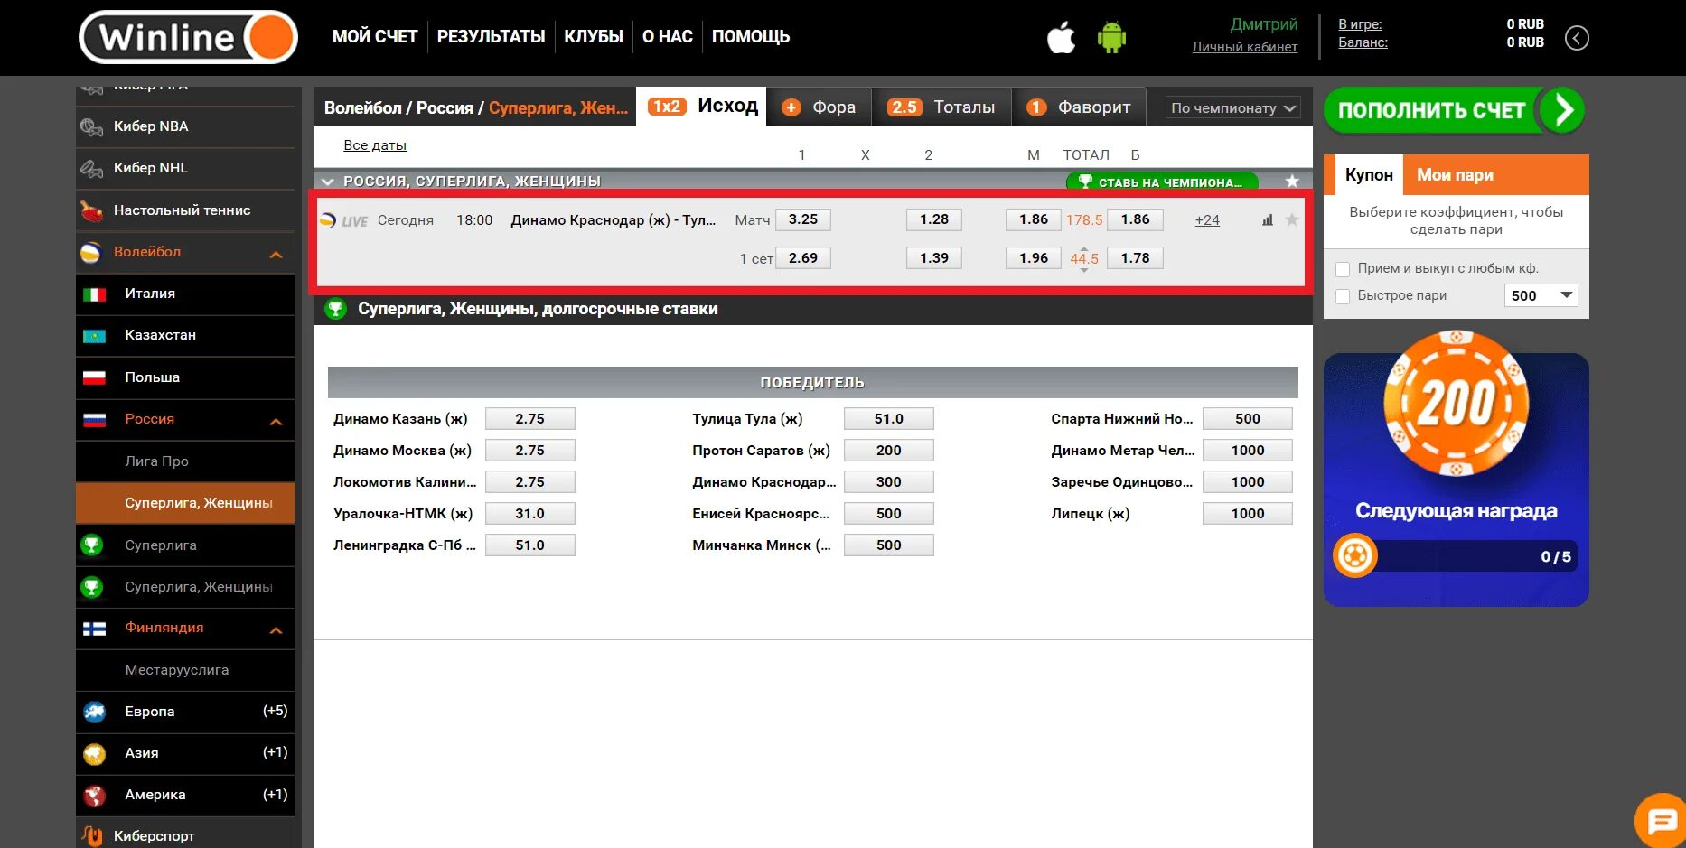Viewport: 1686px width, 848px height.
Task: Open the Android app download icon
Action: (x=1111, y=37)
